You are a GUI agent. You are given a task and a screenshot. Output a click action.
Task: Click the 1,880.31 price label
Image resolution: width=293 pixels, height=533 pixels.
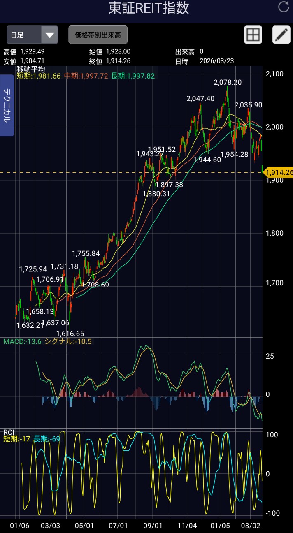[x=156, y=194]
